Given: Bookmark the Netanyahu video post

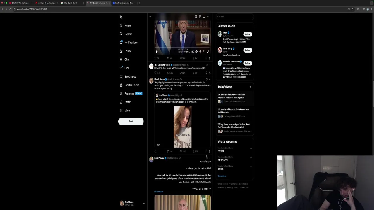Looking at the screenshot, I should [x=206, y=58].
